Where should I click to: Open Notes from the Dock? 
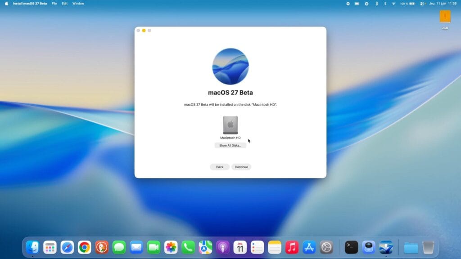coord(275,247)
